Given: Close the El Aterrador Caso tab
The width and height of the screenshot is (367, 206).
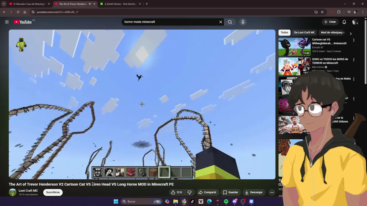Looking at the screenshot, I should click(49, 4).
